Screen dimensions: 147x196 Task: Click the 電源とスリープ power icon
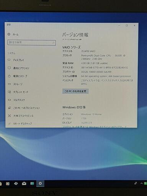pos(9,76)
